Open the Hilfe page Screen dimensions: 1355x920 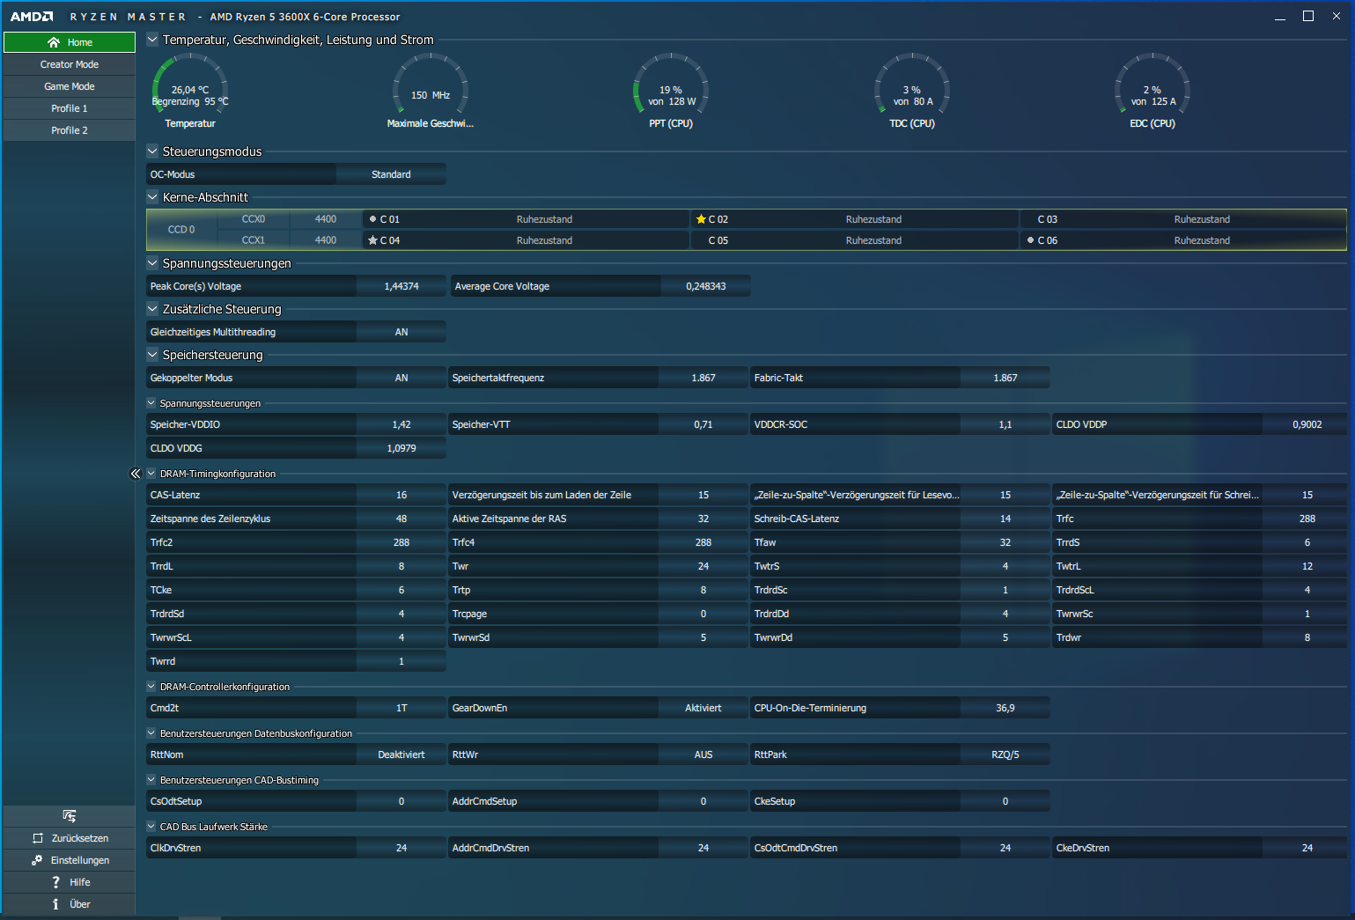70,882
